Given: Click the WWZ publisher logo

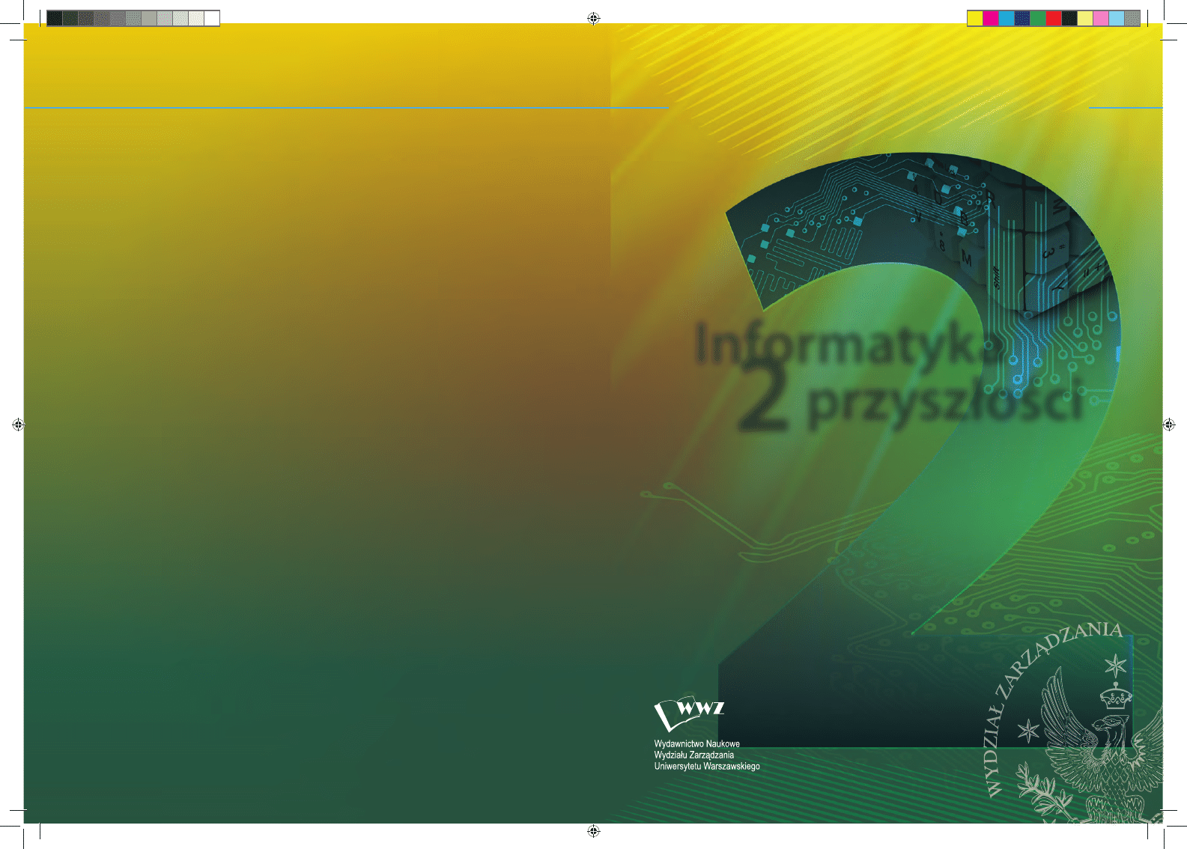Looking at the screenshot, I should click(689, 715).
